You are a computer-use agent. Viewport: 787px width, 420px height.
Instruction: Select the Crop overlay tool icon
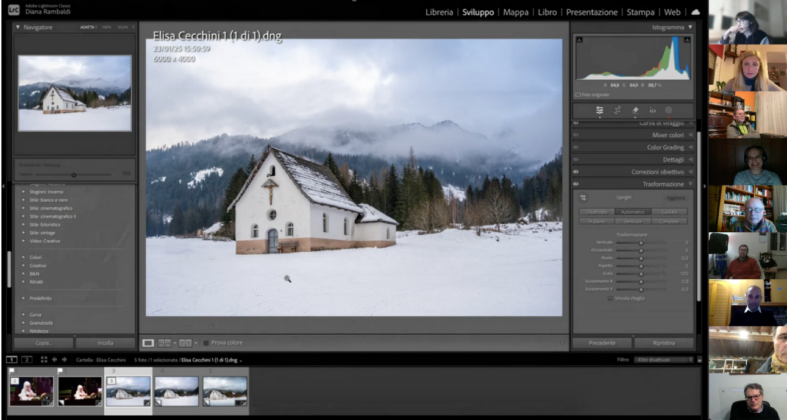[617, 110]
